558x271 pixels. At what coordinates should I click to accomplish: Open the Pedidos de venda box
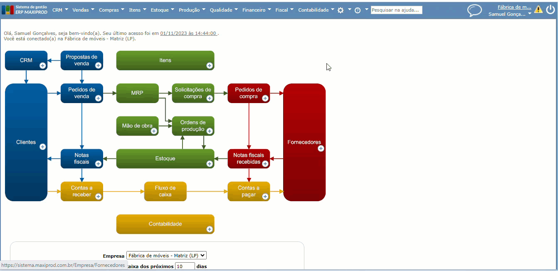(82, 93)
